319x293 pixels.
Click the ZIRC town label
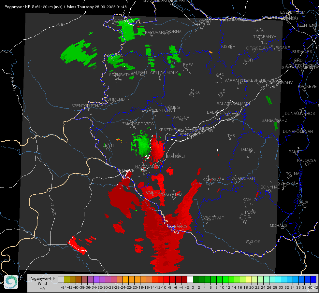pyautogui.click(x=220, y=75)
